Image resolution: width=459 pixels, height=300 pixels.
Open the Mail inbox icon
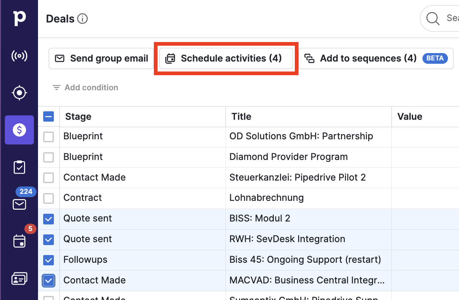19,204
